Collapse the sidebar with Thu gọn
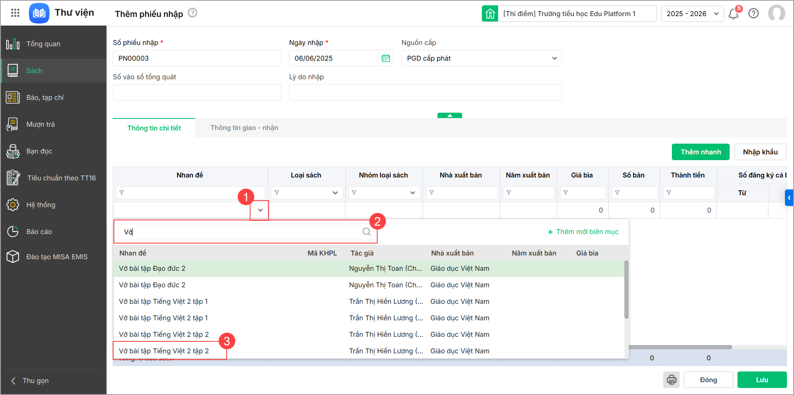Screen dimensions: 794x395 tap(30, 381)
